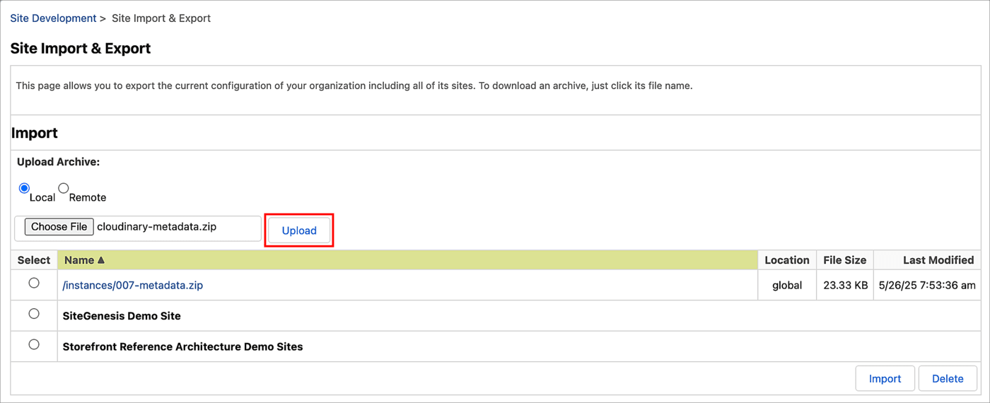
Task: Click the Last Modified column header
Action: click(927, 260)
